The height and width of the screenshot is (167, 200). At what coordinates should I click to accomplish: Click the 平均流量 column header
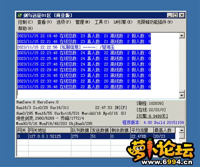point(142,130)
